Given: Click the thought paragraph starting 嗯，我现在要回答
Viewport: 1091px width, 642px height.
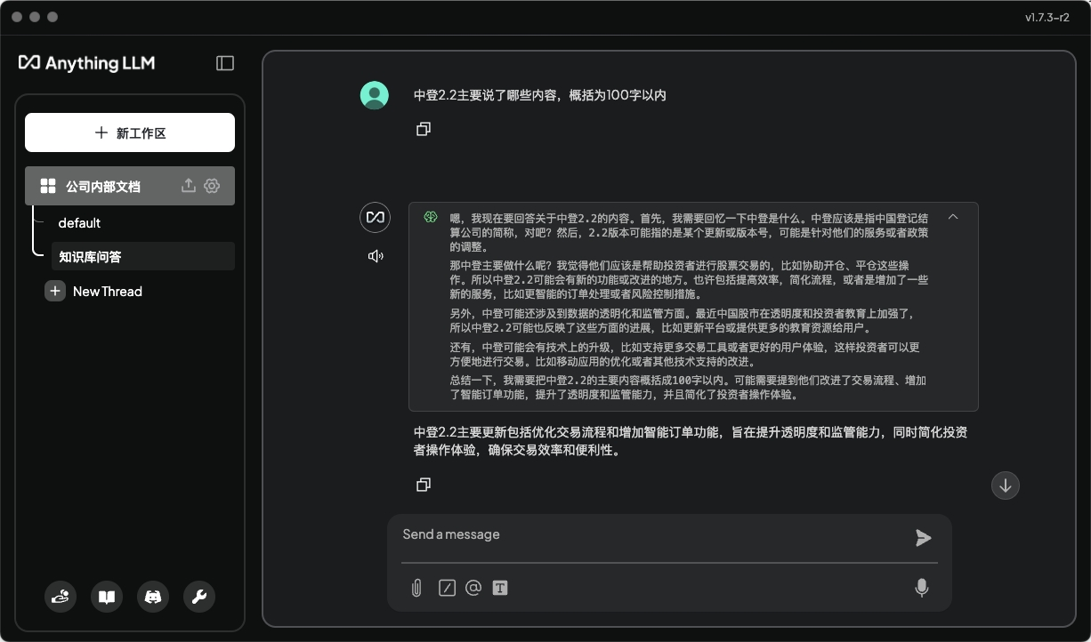Looking at the screenshot, I should [x=689, y=231].
